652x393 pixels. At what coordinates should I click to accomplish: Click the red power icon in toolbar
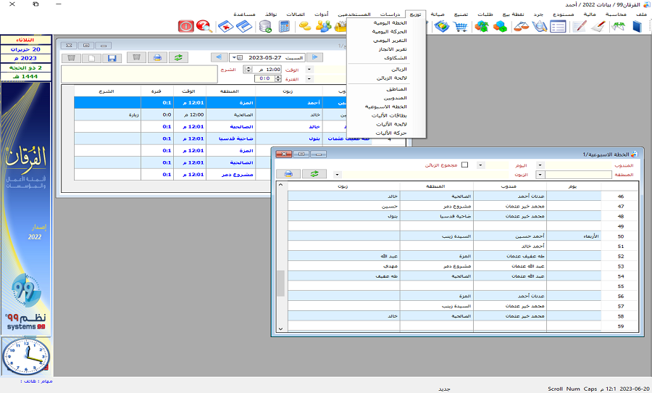pos(186,27)
